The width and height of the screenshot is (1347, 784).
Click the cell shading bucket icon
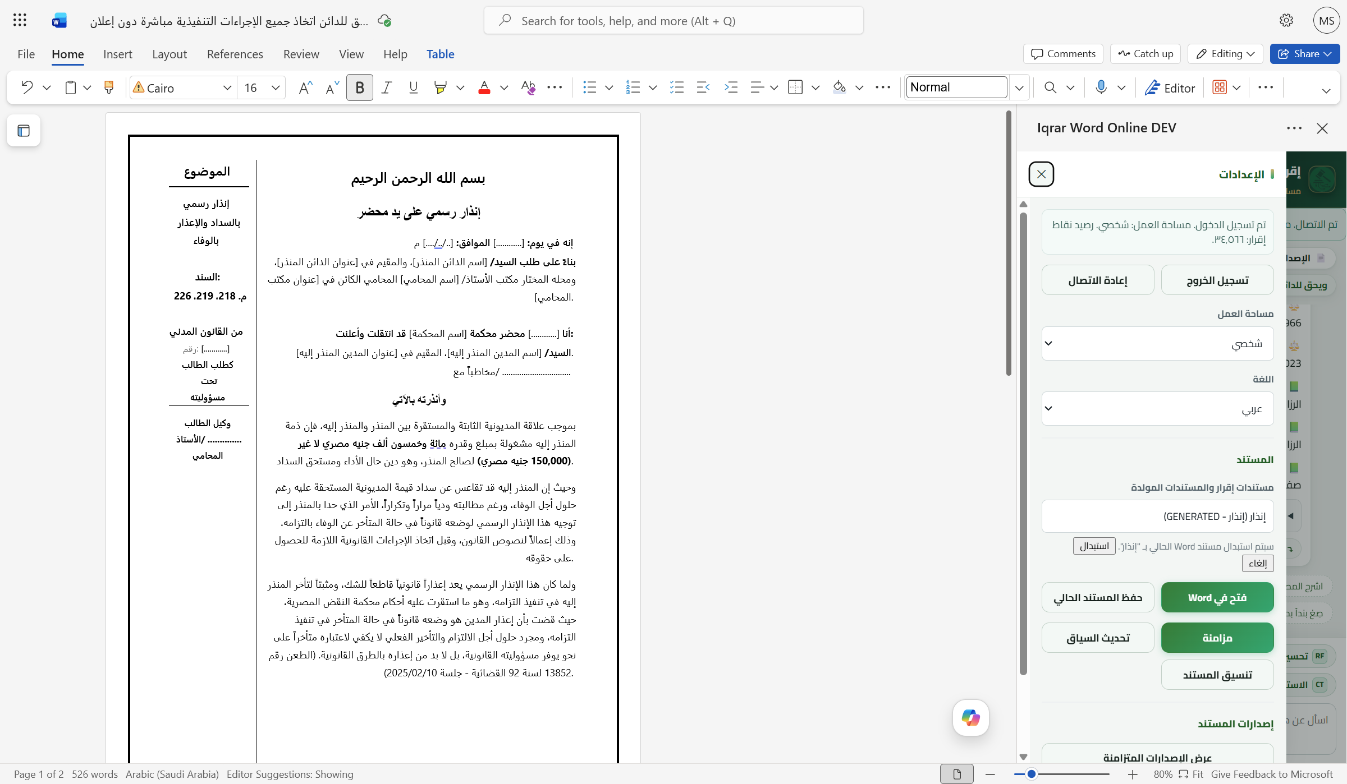click(x=839, y=87)
